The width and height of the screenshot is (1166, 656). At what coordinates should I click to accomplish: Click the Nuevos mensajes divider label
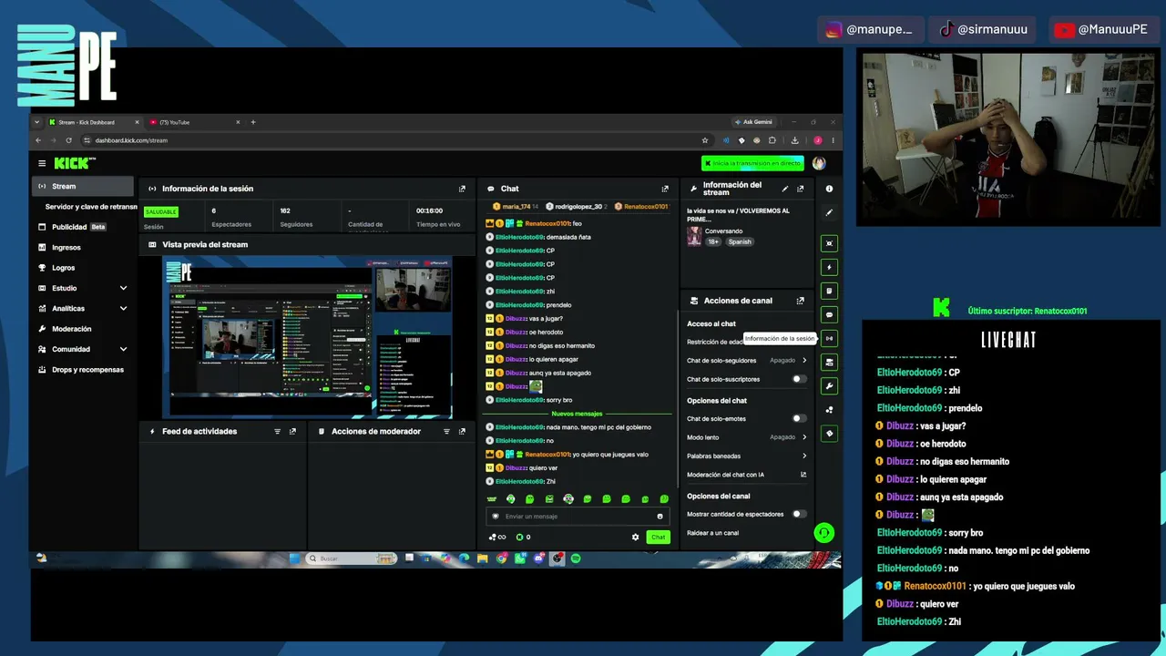(578, 414)
